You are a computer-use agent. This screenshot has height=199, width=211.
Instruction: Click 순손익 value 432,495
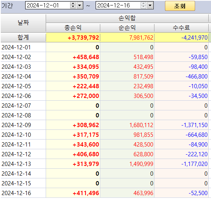click(x=143, y=67)
